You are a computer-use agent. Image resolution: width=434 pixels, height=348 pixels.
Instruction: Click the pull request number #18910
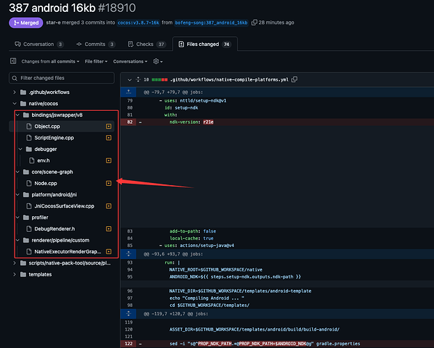tap(117, 8)
